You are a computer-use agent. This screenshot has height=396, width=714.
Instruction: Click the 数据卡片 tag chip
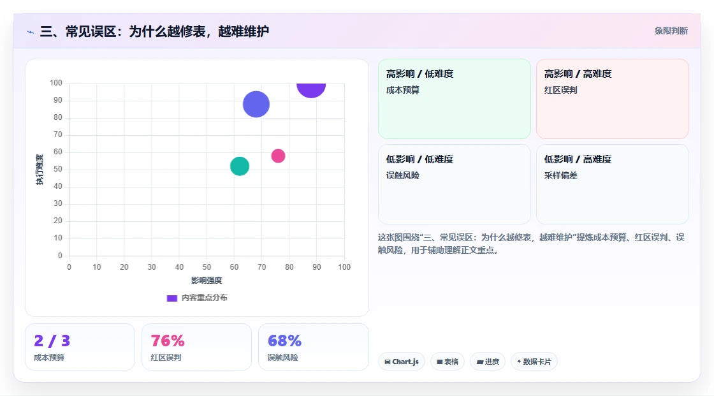pos(534,362)
